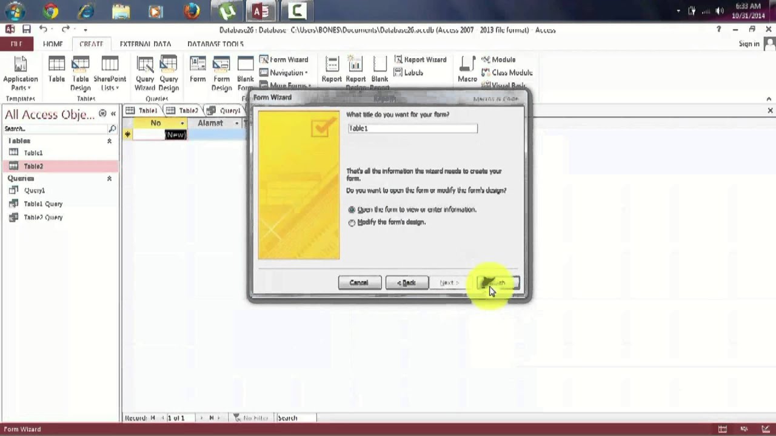Click Cancel in Form Wizard
The width and height of the screenshot is (776, 436).
(x=359, y=283)
